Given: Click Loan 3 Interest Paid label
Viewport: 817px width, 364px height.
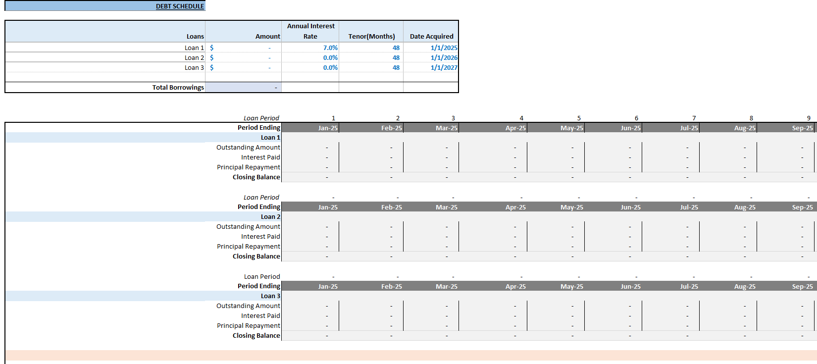Looking at the screenshot, I should pyautogui.click(x=260, y=315).
